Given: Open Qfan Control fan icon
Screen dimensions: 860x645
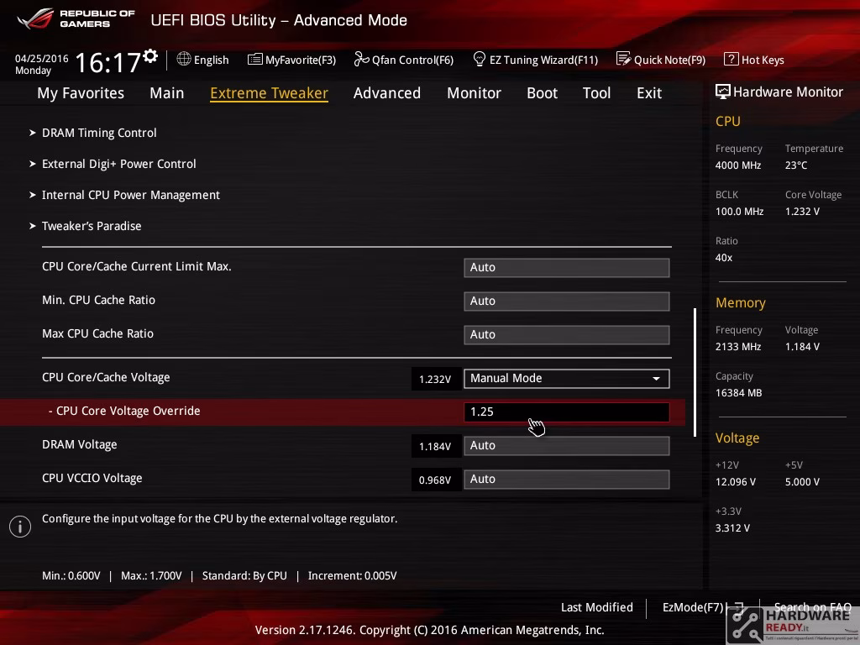Looking at the screenshot, I should coord(361,59).
